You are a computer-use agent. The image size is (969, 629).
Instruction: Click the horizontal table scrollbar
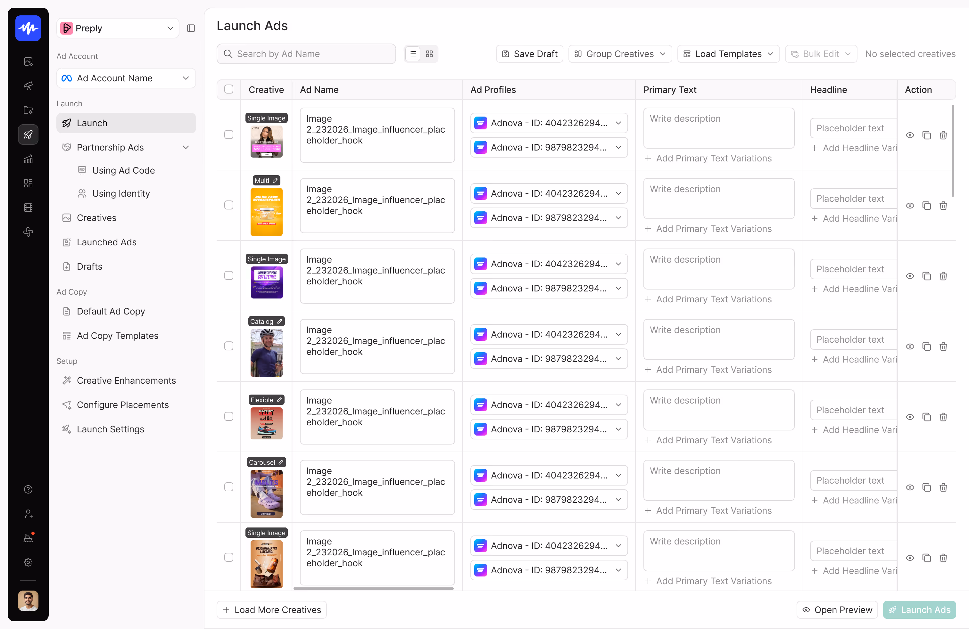pyautogui.click(x=373, y=588)
